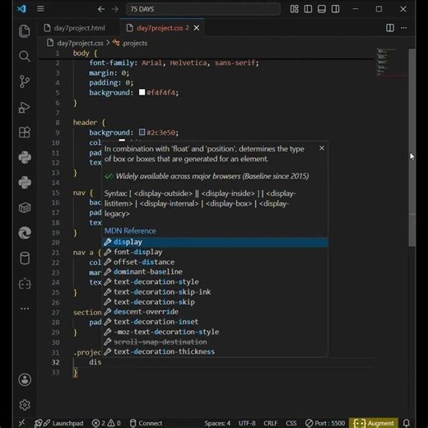Image resolution: width=428 pixels, height=428 pixels.
Task: Select the font-display suggestion
Action: click(215, 252)
